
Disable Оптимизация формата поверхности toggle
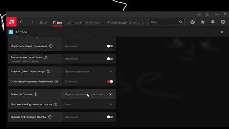(x=110, y=81)
